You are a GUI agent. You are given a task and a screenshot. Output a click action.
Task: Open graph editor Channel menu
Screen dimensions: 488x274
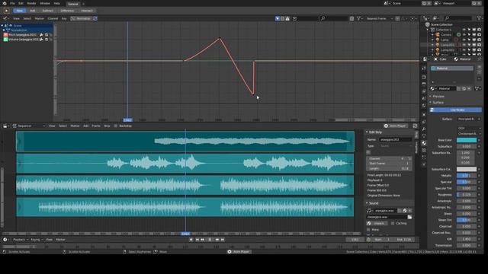click(x=53, y=18)
